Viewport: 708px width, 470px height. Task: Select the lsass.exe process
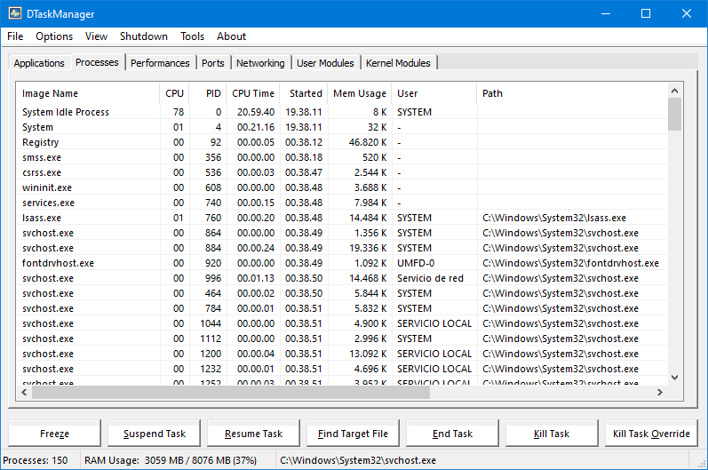pos(342,218)
